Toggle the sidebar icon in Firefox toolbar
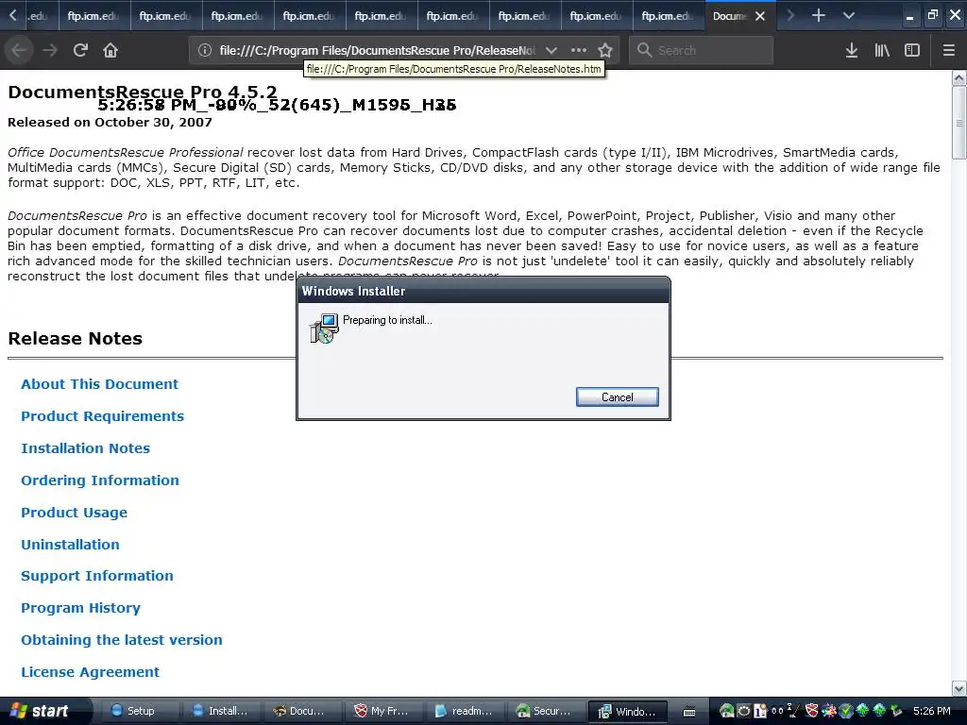 [912, 50]
